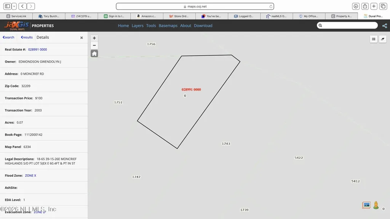Activate the eraser clear tool
Screen dimensions: 390x219
tap(382, 39)
